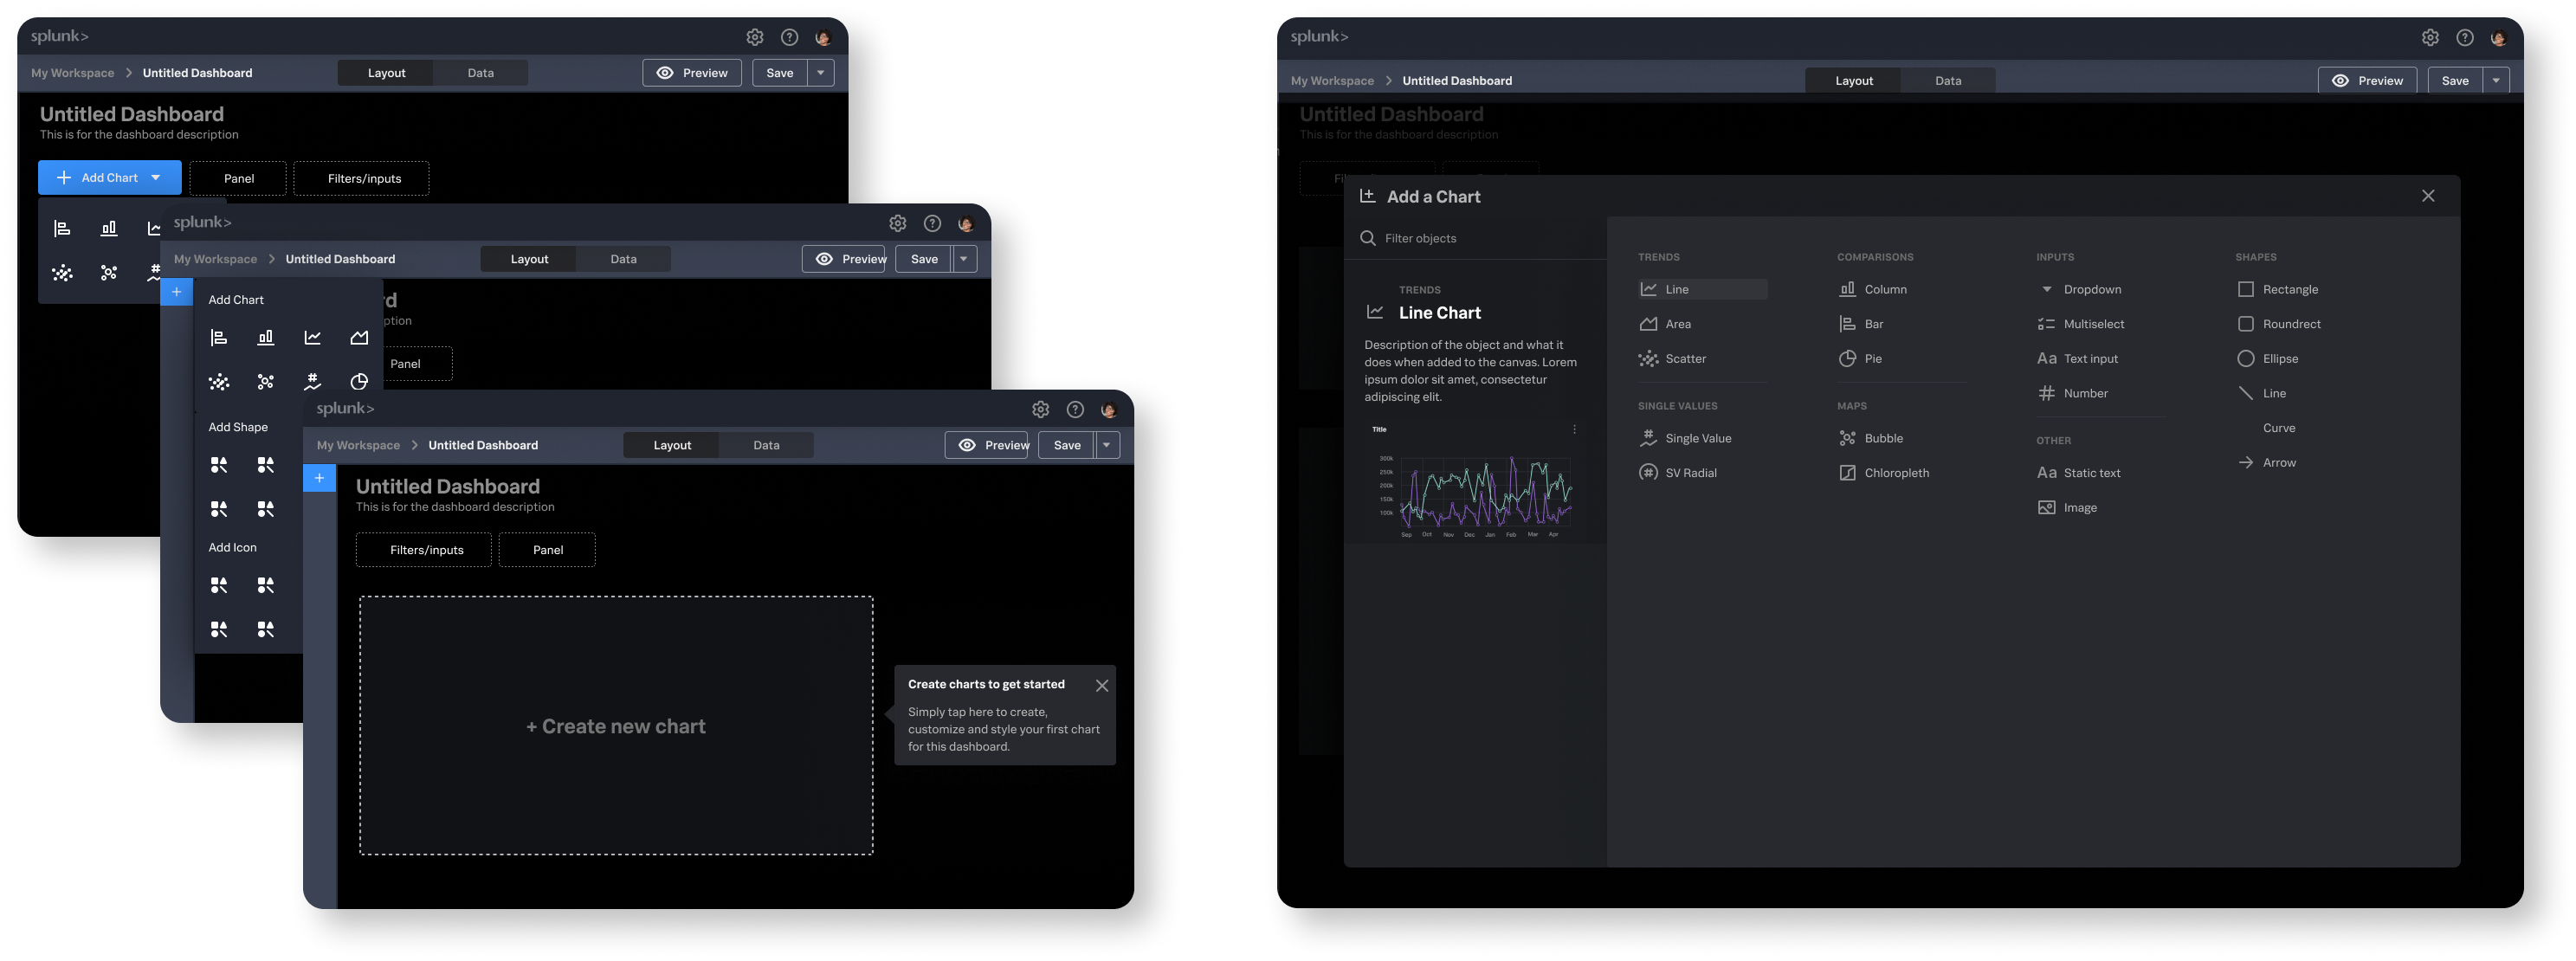Choose the Ellipse shape

click(x=2279, y=359)
